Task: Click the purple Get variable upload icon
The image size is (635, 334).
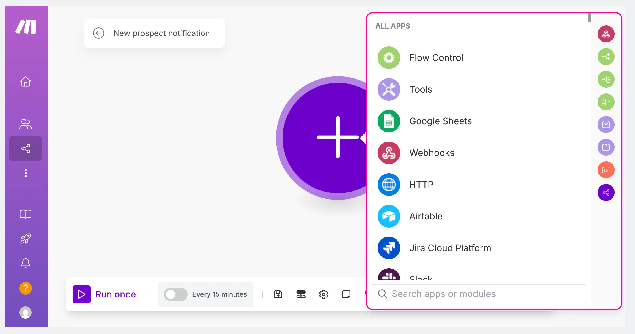Action: [606, 147]
